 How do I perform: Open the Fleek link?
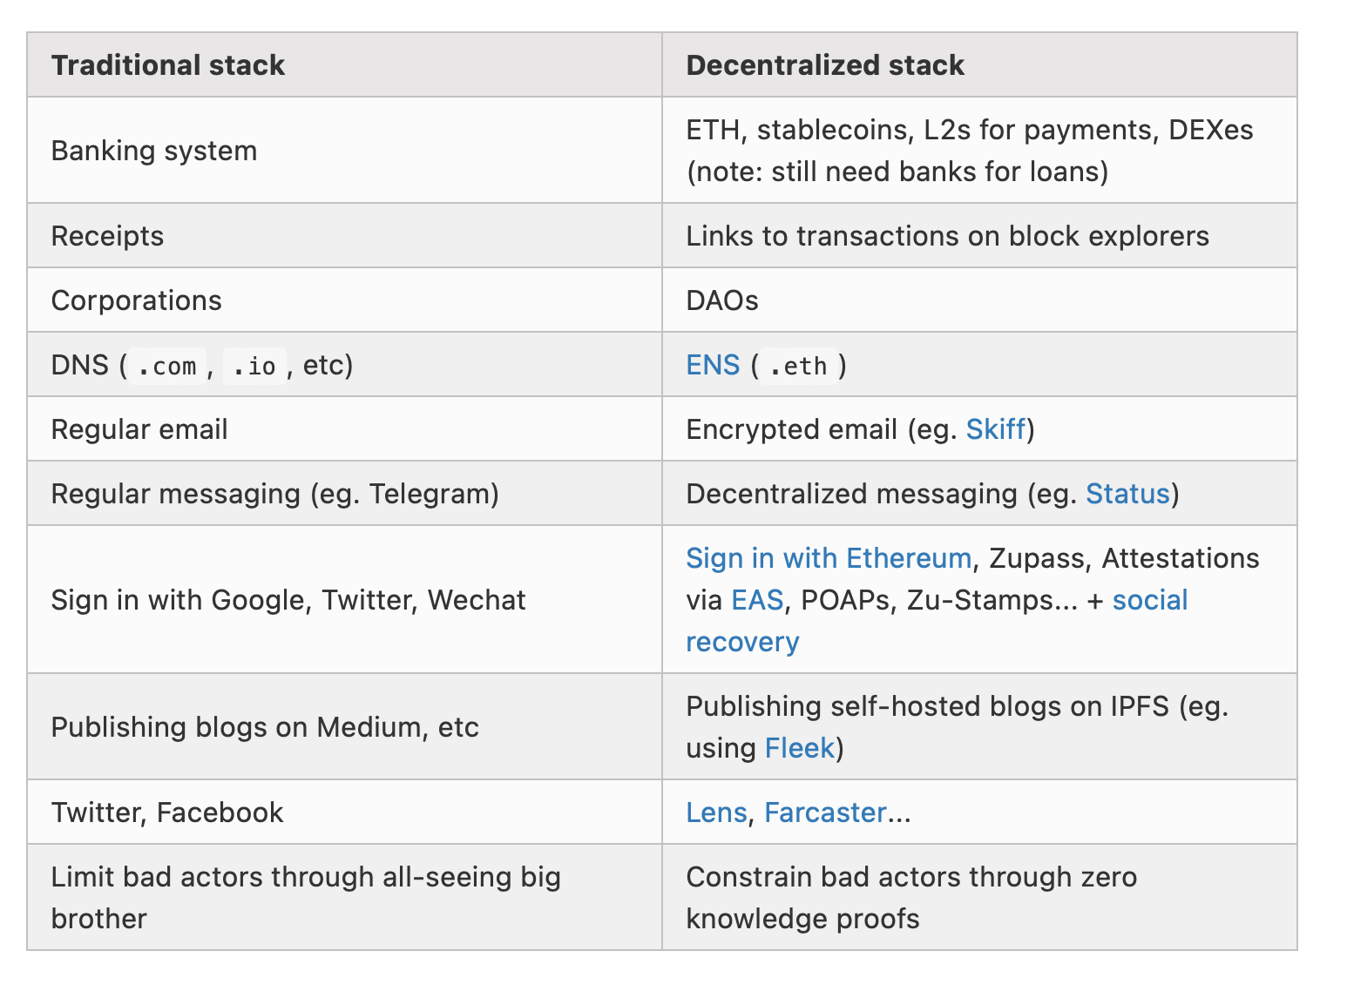click(799, 748)
